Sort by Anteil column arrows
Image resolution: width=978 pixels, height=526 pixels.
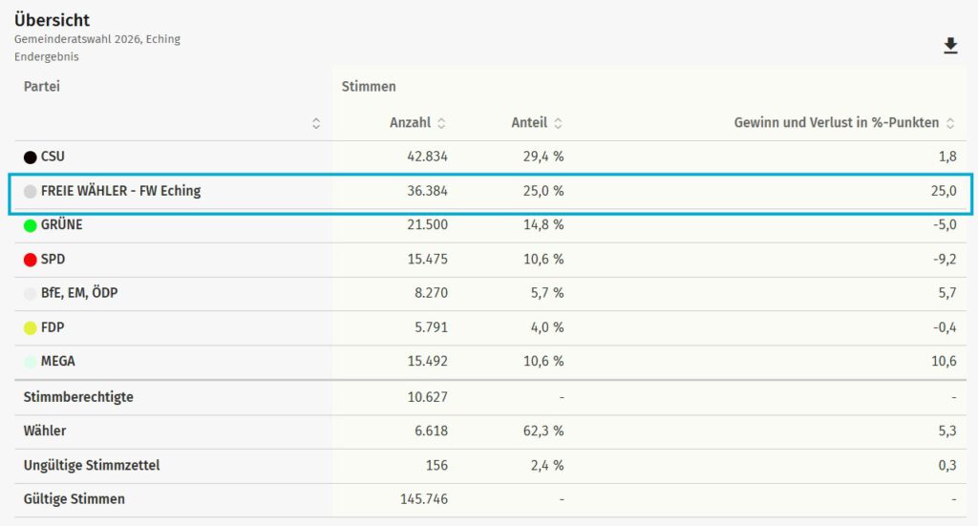[558, 123]
